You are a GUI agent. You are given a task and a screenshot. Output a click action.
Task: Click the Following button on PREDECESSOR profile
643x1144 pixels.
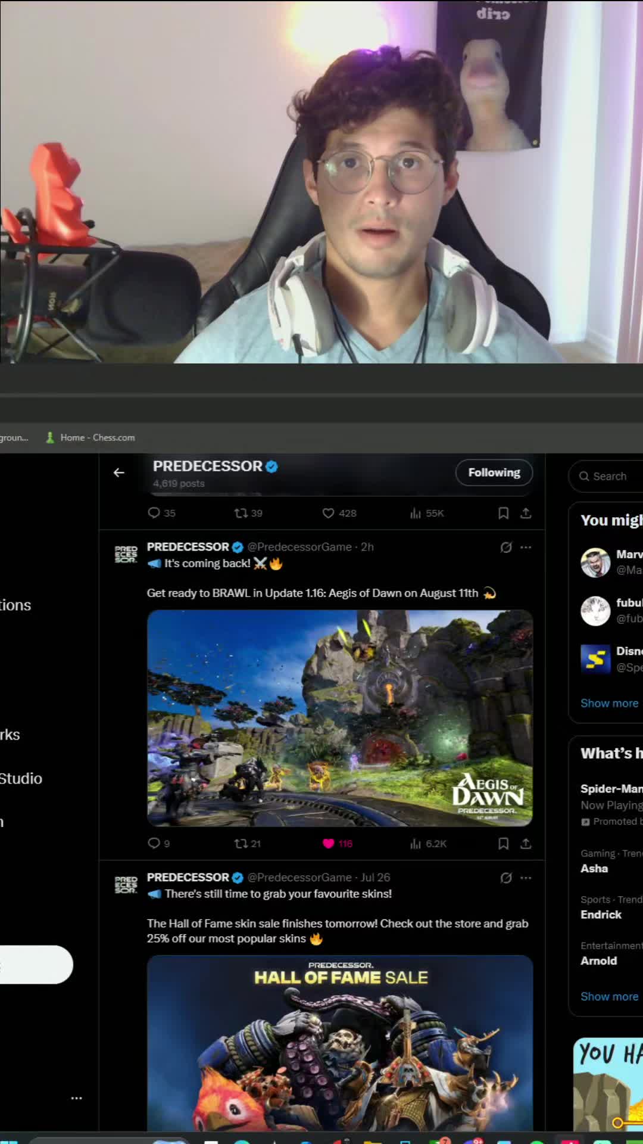(494, 472)
